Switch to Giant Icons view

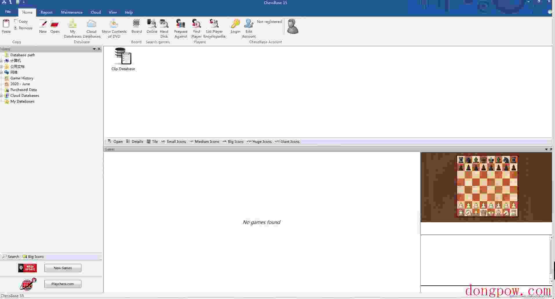tap(287, 141)
